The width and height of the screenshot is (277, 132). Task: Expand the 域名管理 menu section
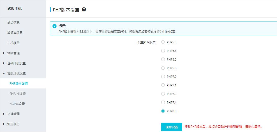(13, 53)
